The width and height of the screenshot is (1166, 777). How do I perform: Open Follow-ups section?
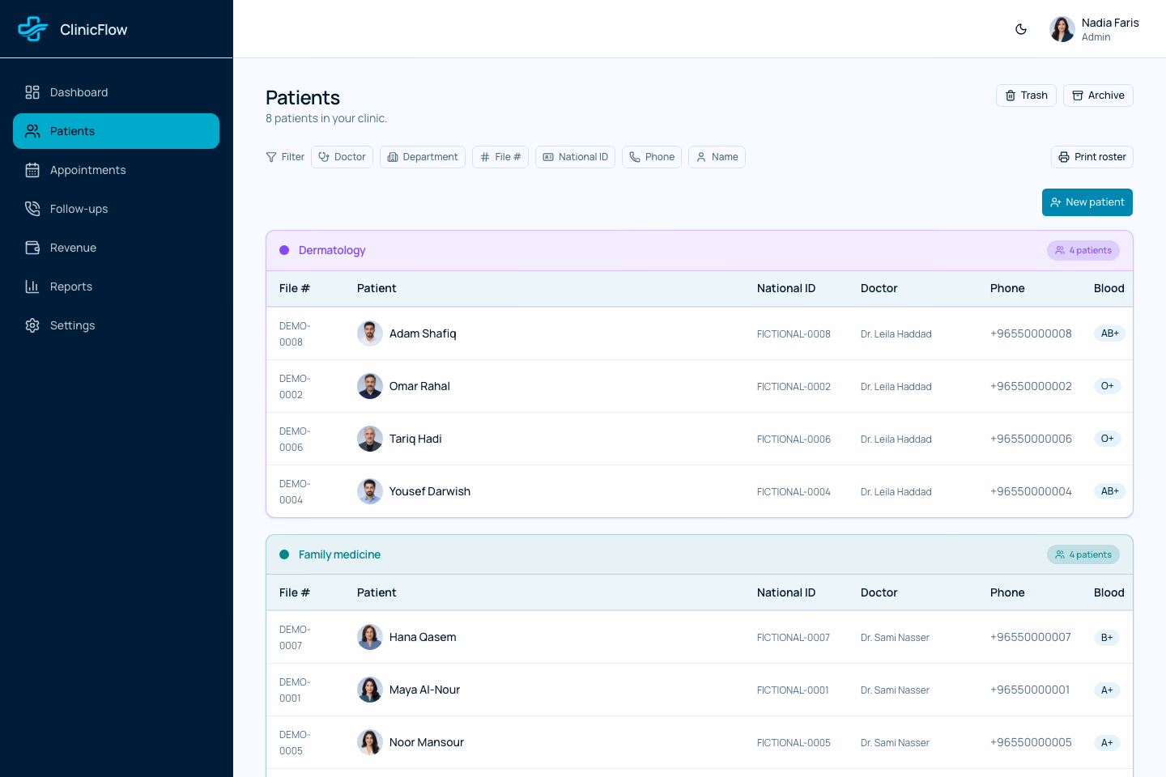(x=117, y=209)
